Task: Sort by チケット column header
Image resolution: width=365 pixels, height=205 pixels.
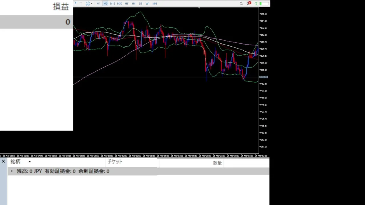Action: [x=115, y=162]
